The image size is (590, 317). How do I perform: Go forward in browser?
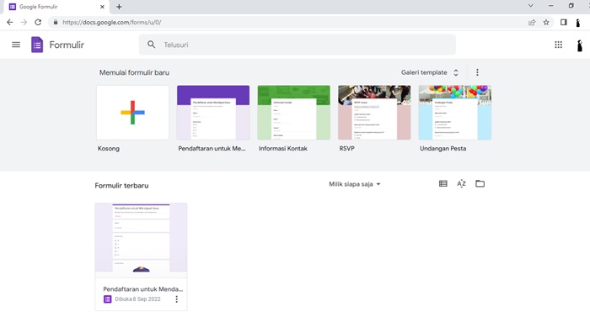tap(24, 22)
